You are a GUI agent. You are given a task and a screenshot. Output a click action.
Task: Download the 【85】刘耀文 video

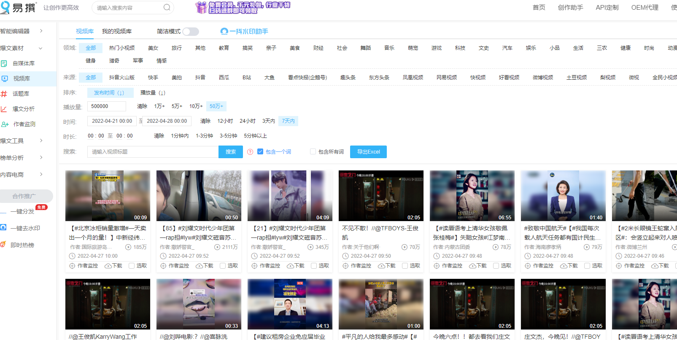205,266
